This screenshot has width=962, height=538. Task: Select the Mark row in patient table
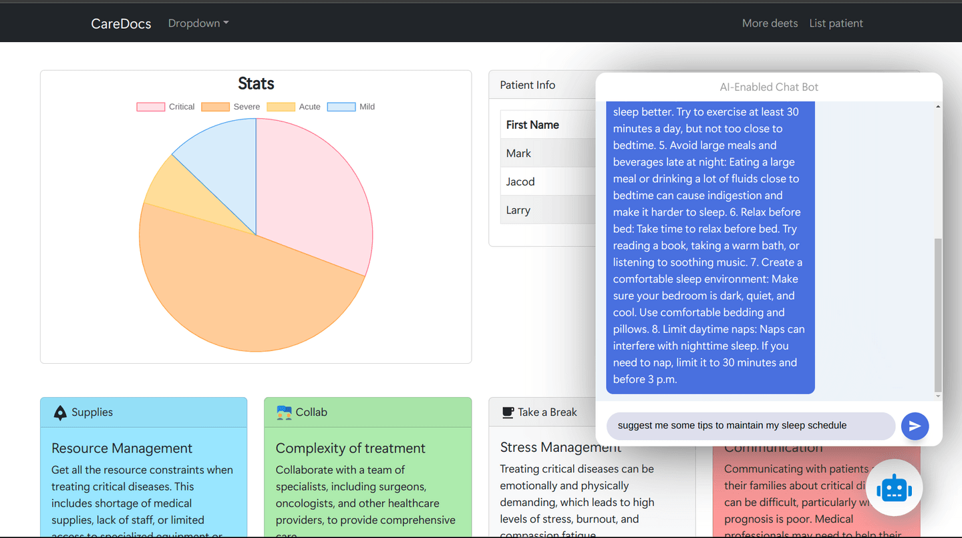pos(548,154)
